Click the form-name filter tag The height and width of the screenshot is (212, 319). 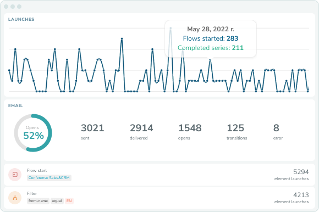click(38, 201)
